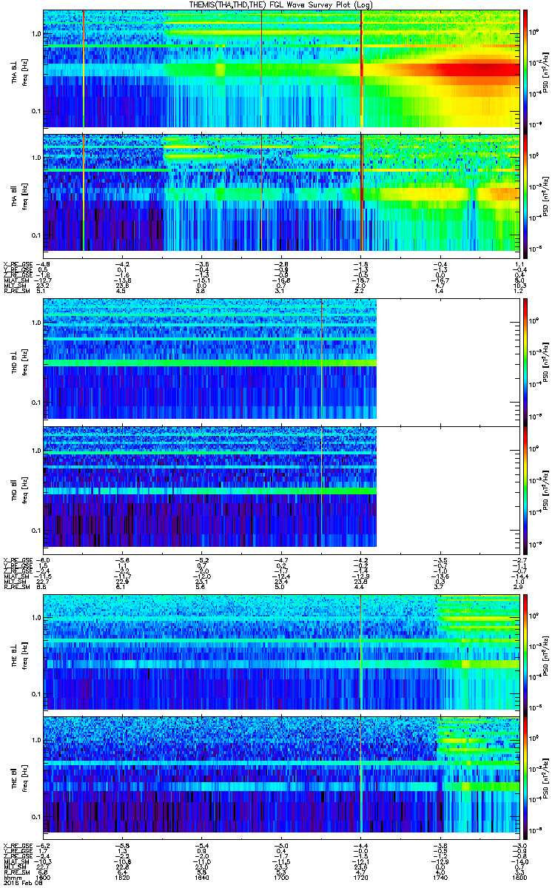The width and height of the screenshot is (555, 888).
Task: Click the 1740 time tick label
Action: (440, 877)
